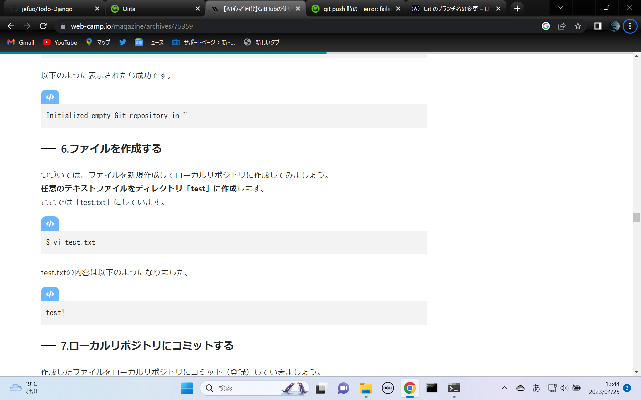Show hidden system tray icons
Viewport: 641px width, 400px height.
pyautogui.click(x=504, y=388)
